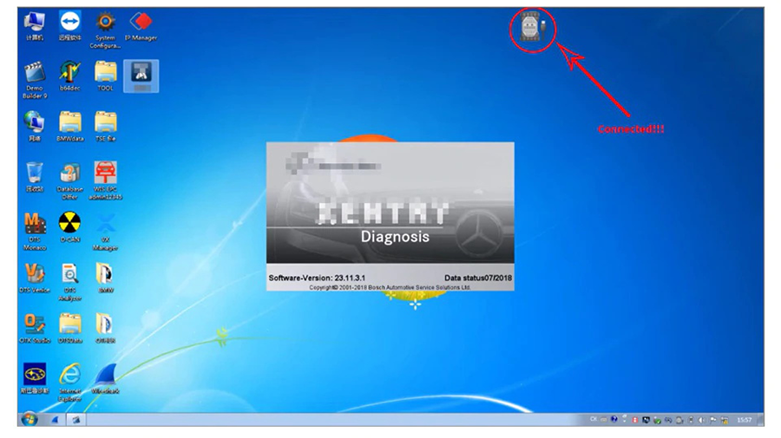
Task: Click the multiplexer connection status gadget
Action: coord(533,26)
